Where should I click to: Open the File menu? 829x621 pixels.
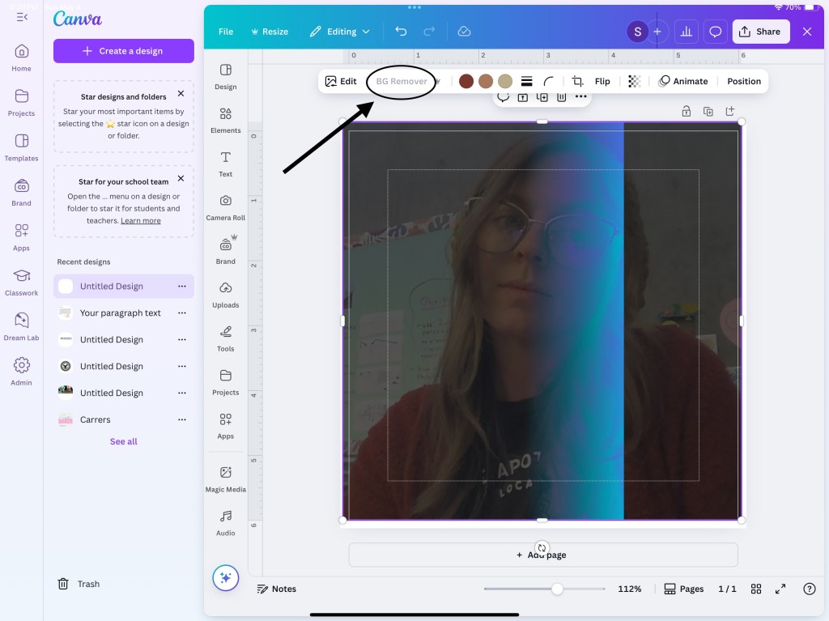click(226, 32)
